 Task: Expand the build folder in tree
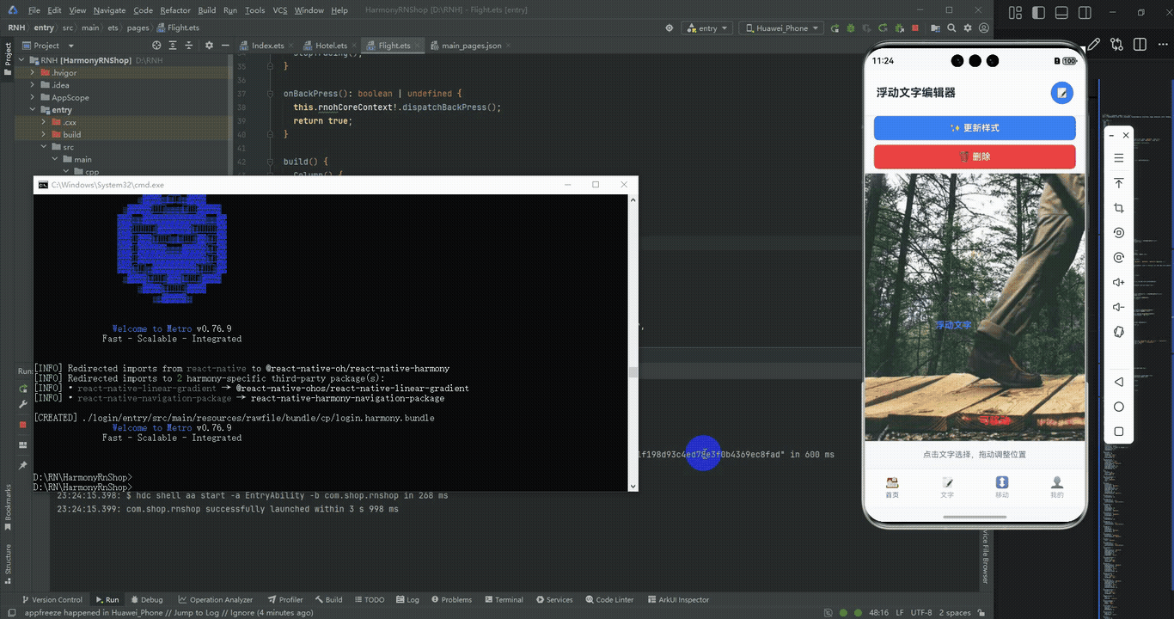tap(44, 134)
